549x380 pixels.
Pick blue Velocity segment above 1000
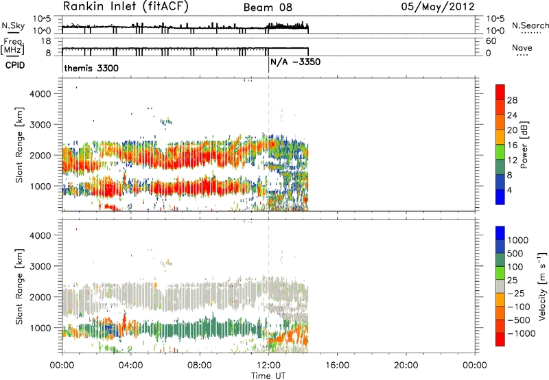coord(500,233)
